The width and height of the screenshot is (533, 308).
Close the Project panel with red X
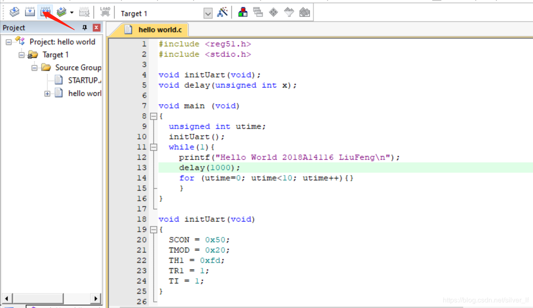tap(97, 27)
